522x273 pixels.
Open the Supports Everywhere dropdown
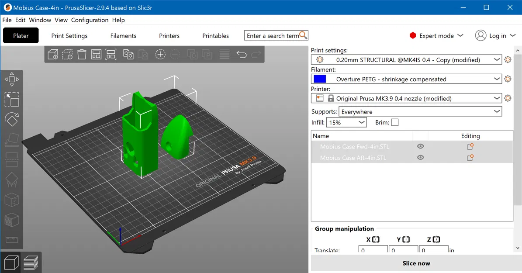pyautogui.click(x=420, y=111)
